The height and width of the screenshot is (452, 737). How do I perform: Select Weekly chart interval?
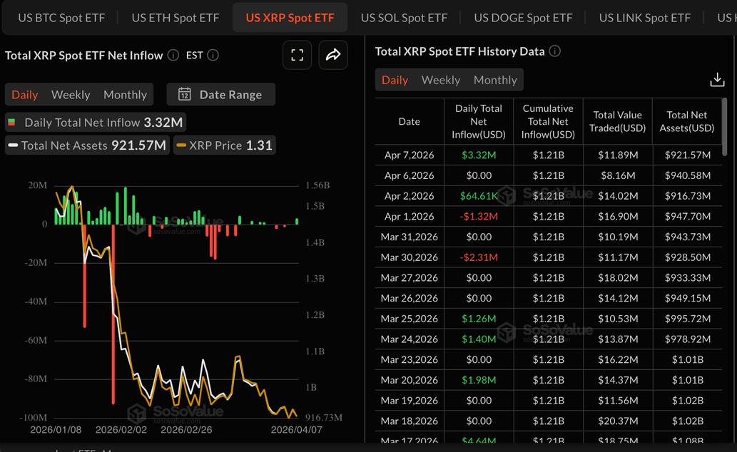[x=71, y=95]
